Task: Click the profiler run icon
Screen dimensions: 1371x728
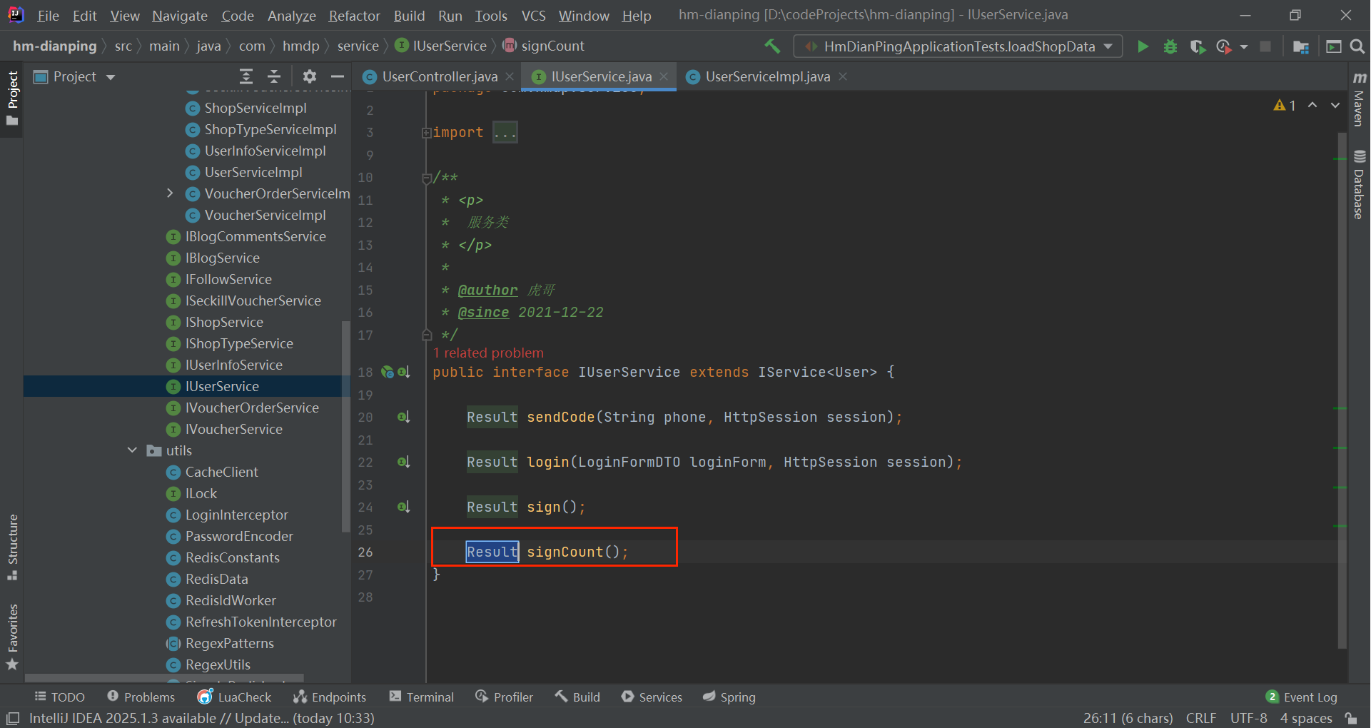Action: tap(1224, 46)
